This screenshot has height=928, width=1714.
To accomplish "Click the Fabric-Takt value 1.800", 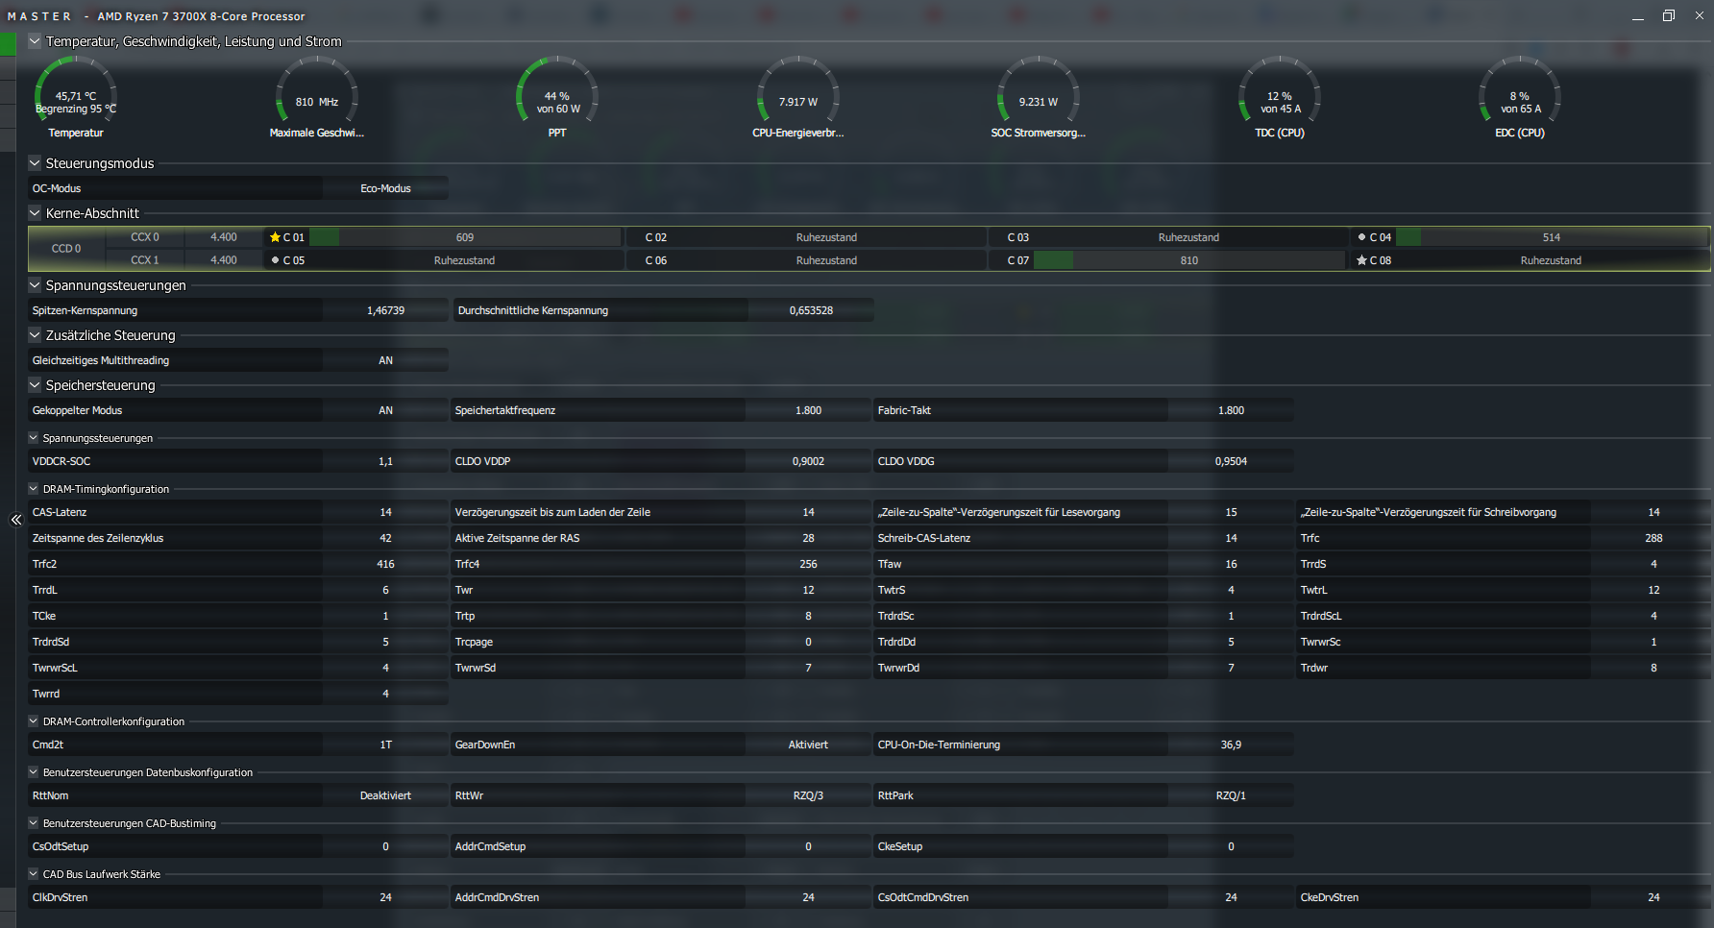I will 1231,410.
